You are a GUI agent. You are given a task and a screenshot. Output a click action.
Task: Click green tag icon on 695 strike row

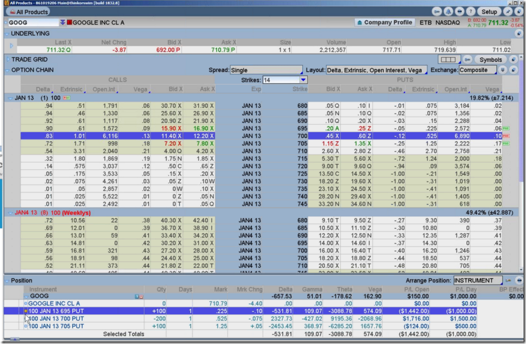pyautogui.click(x=506, y=128)
